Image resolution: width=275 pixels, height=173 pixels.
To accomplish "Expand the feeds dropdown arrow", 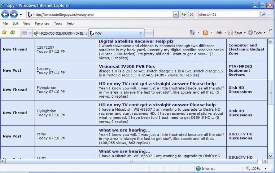I will point(212,32).
